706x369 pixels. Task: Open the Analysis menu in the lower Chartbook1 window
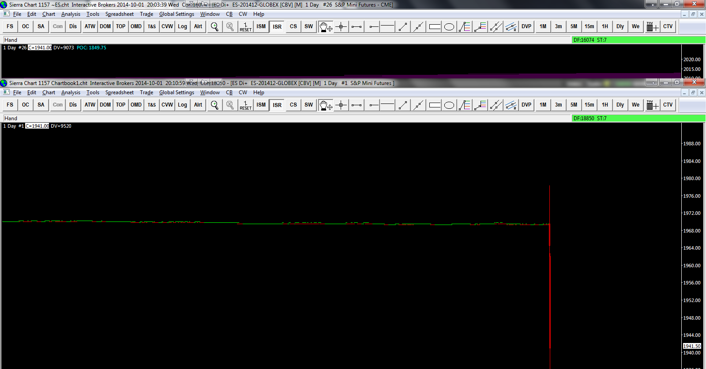click(x=71, y=92)
